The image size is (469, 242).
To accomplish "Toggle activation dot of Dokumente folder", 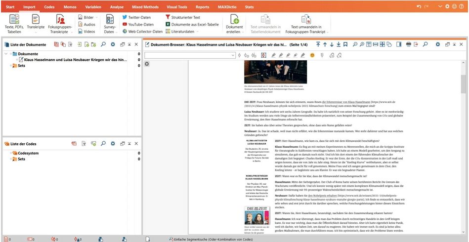I will 11,54.
